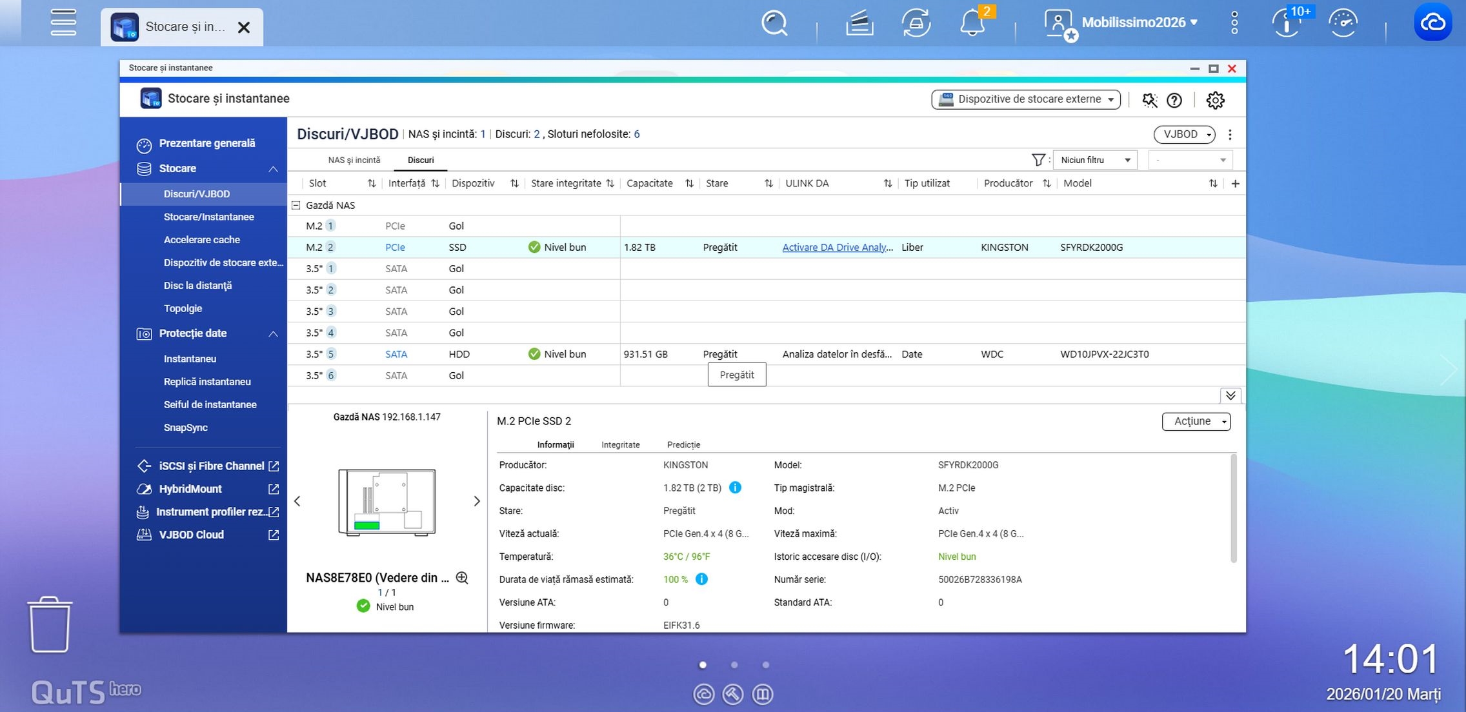The width and height of the screenshot is (1466, 712).
Task: Open the main hamburger menu
Action: pyautogui.click(x=63, y=23)
